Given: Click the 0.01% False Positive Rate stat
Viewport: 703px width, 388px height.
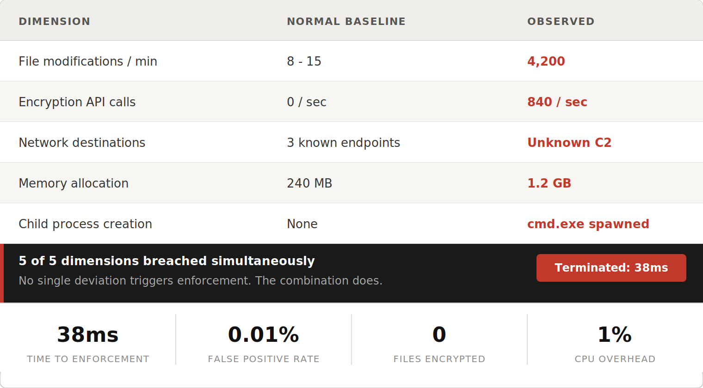Looking at the screenshot, I should pos(264,342).
